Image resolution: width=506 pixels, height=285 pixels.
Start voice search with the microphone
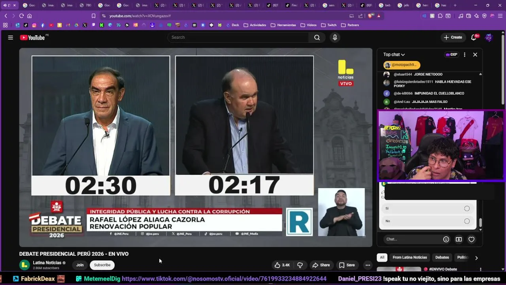coord(335,37)
